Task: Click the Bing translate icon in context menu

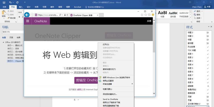Action: point(100,81)
